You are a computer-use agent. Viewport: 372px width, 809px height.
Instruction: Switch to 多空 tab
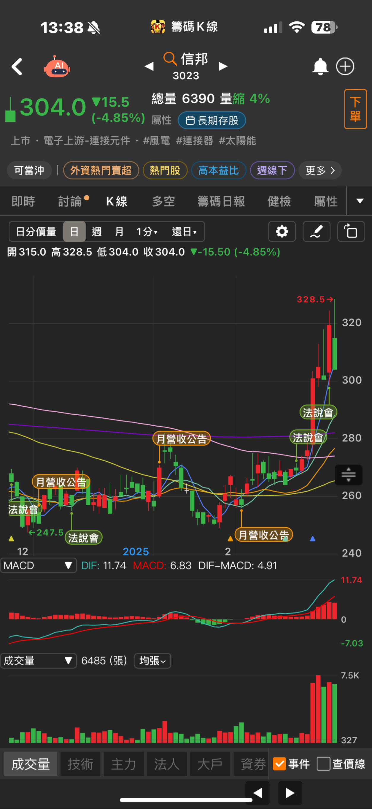(x=163, y=201)
